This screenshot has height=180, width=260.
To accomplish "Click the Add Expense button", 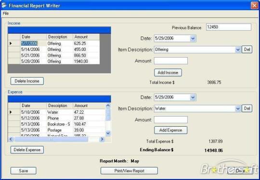I will point(170,130).
